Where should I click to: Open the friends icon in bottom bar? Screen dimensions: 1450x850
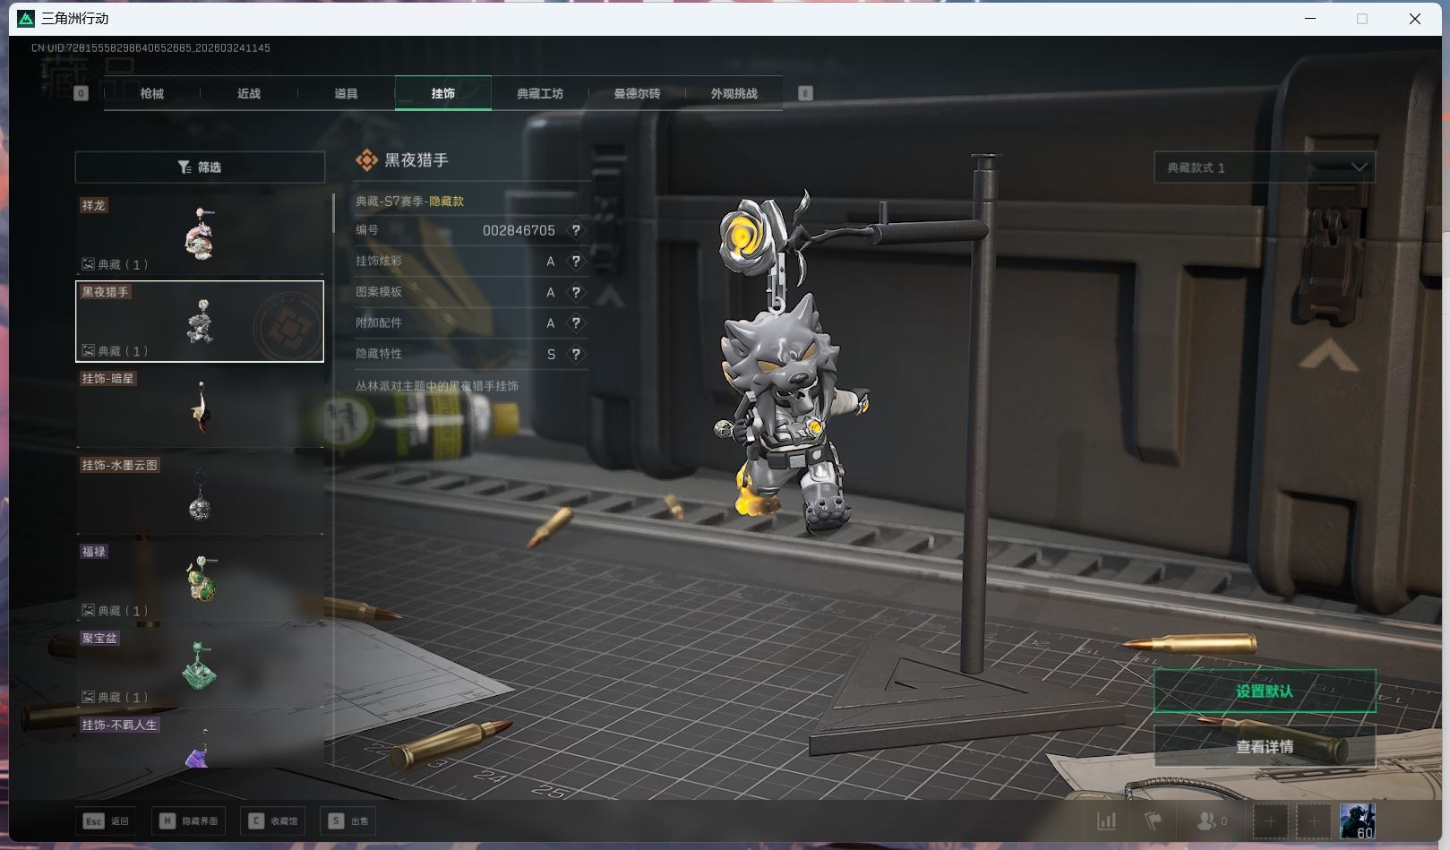[1210, 820]
